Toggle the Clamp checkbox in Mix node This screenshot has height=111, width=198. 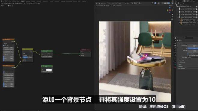23,55
